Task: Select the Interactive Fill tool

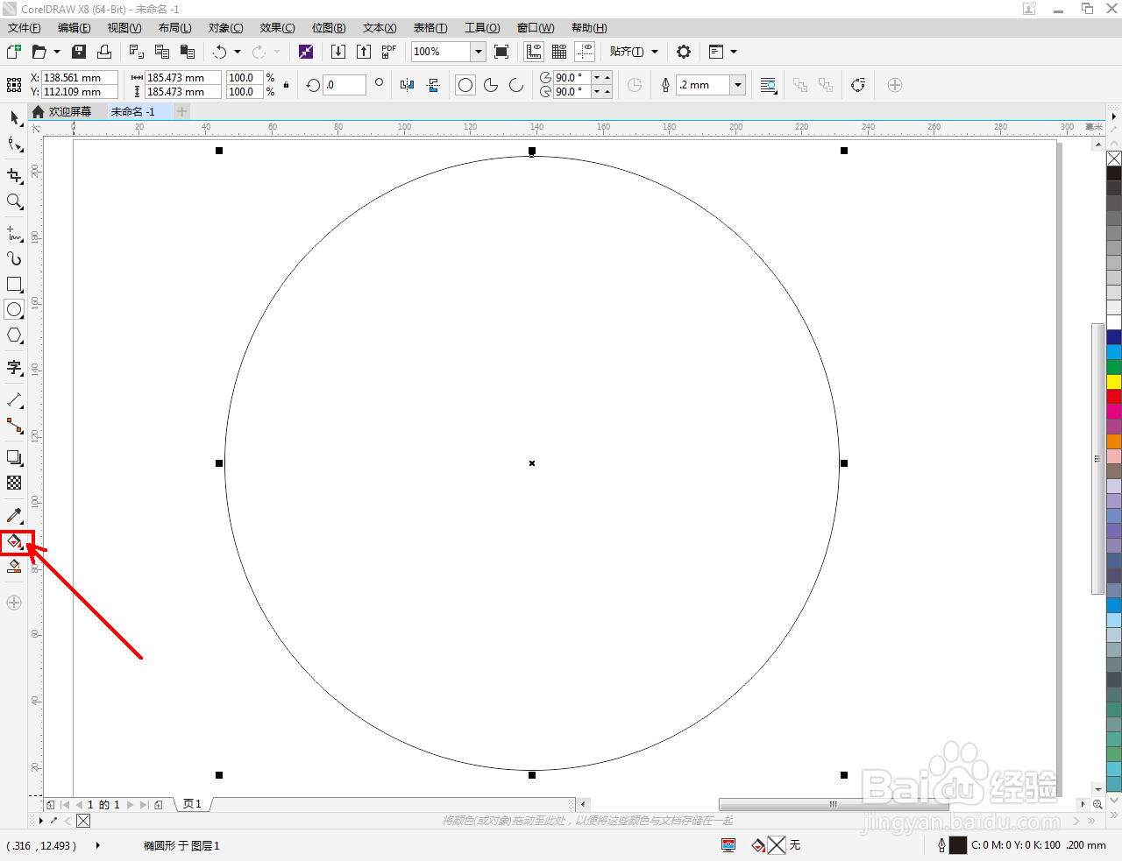Action: (x=14, y=542)
